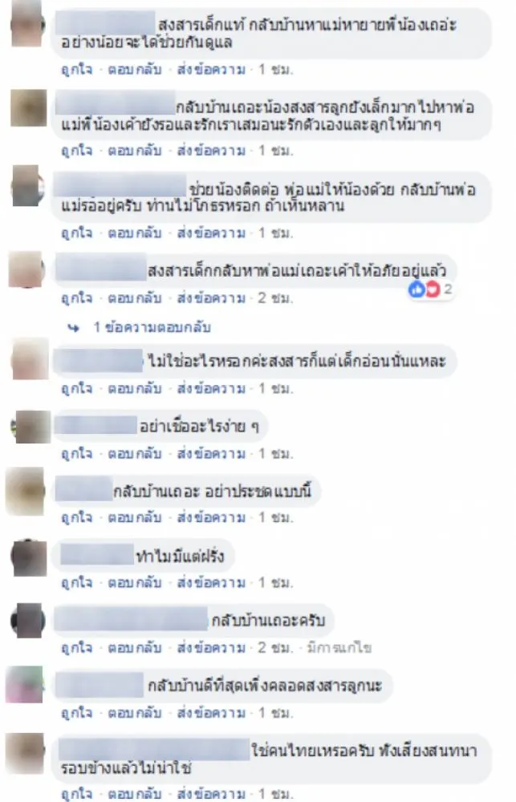Open avatar of the first commenter

pyautogui.click(x=27, y=23)
